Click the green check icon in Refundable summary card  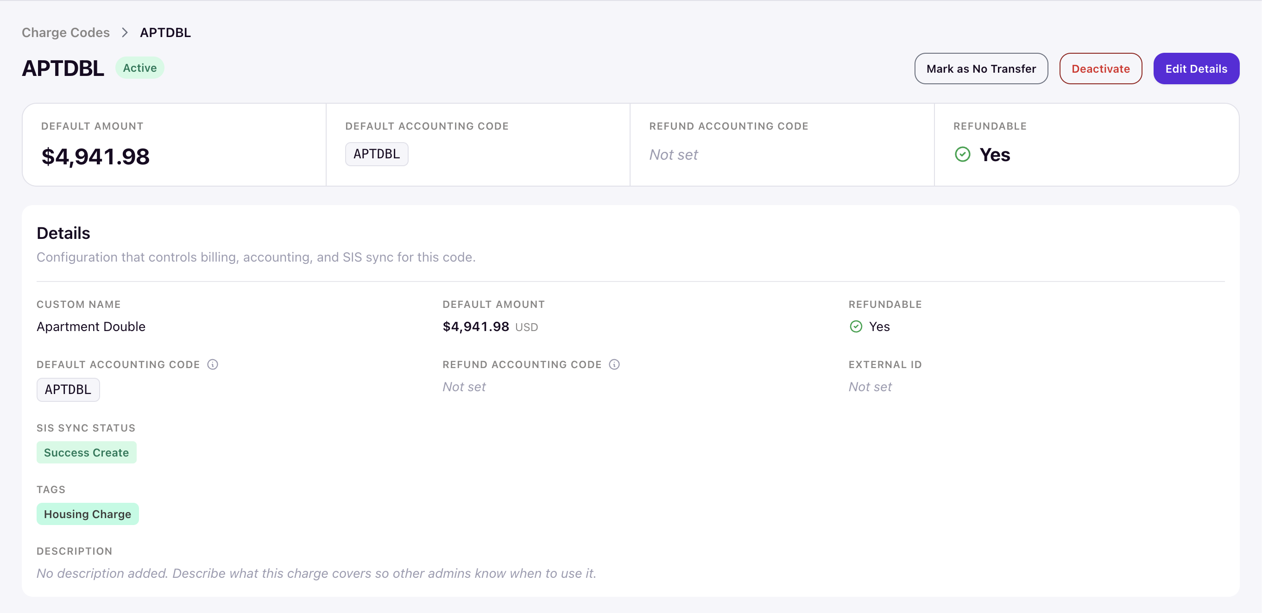pos(962,155)
